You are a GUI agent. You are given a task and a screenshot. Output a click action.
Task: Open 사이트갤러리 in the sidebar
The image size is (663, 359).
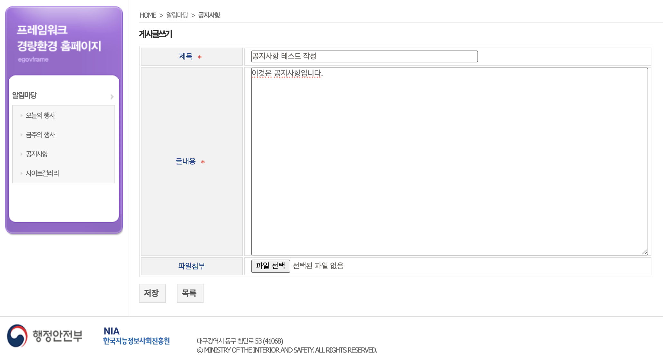42,173
